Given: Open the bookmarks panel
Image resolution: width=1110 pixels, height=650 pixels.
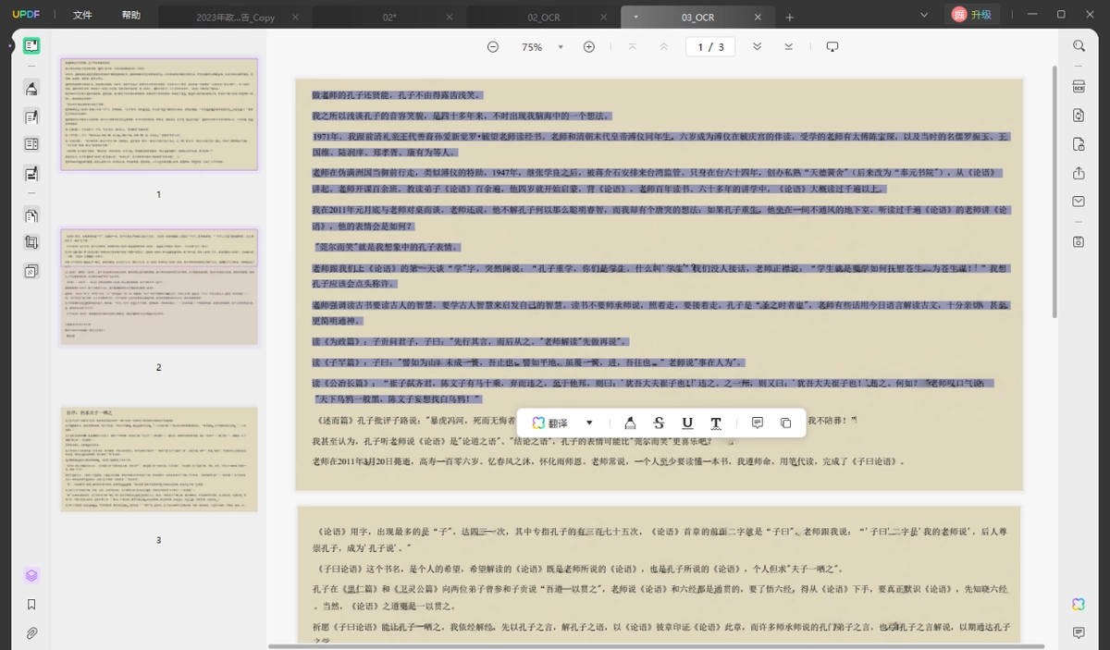Looking at the screenshot, I should point(31,604).
